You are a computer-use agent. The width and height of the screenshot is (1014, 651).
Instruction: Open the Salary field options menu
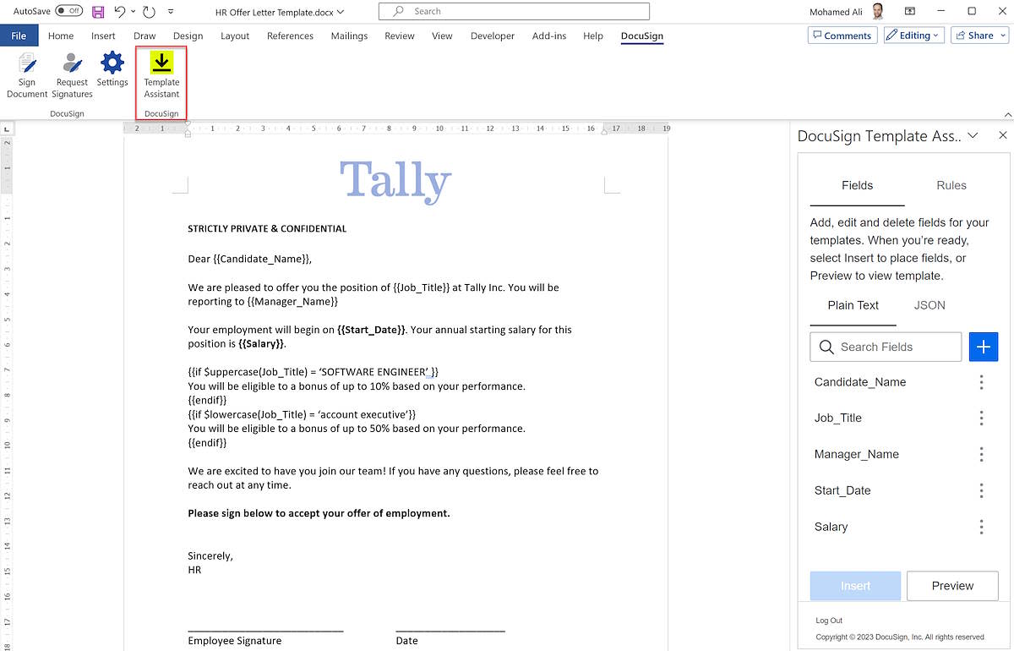tap(981, 526)
